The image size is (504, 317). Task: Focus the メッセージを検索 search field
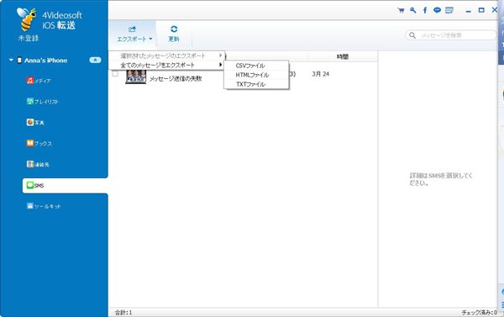(451, 35)
